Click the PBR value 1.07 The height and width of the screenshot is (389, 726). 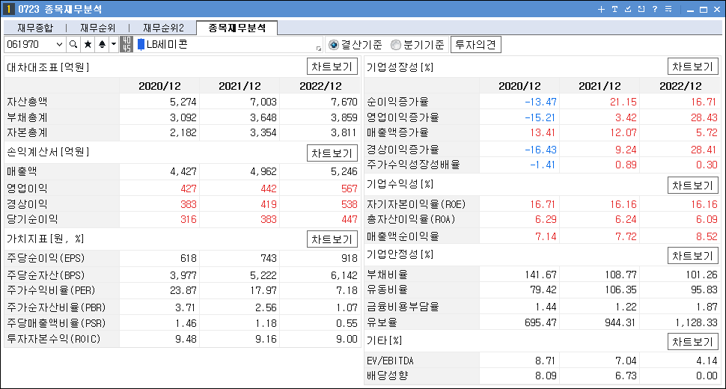347,307
